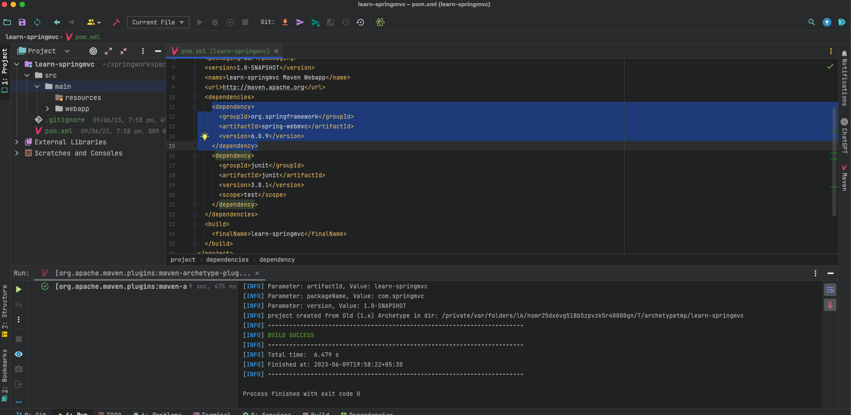Select the org.apache.maven.plugins:maven-a run result
Screen dimensions: 851x415
coord(121,287)
